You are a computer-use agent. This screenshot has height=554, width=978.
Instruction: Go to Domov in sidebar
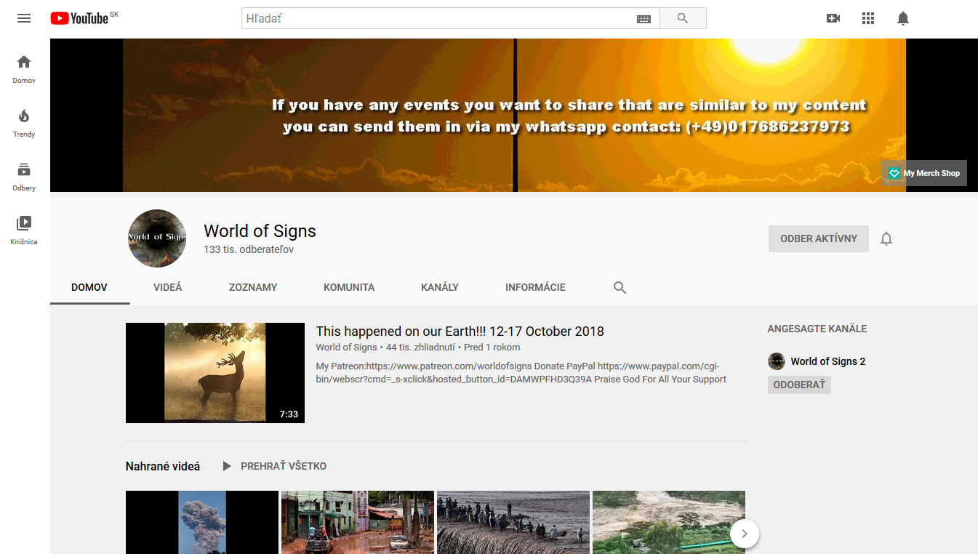pos(24,69)
